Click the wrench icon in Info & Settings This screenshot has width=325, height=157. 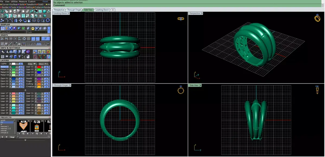coord(7,52)
